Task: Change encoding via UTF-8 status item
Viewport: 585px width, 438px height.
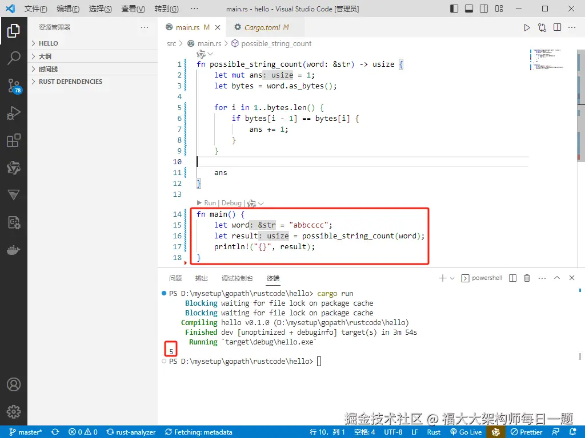Action: click(393, 432)
